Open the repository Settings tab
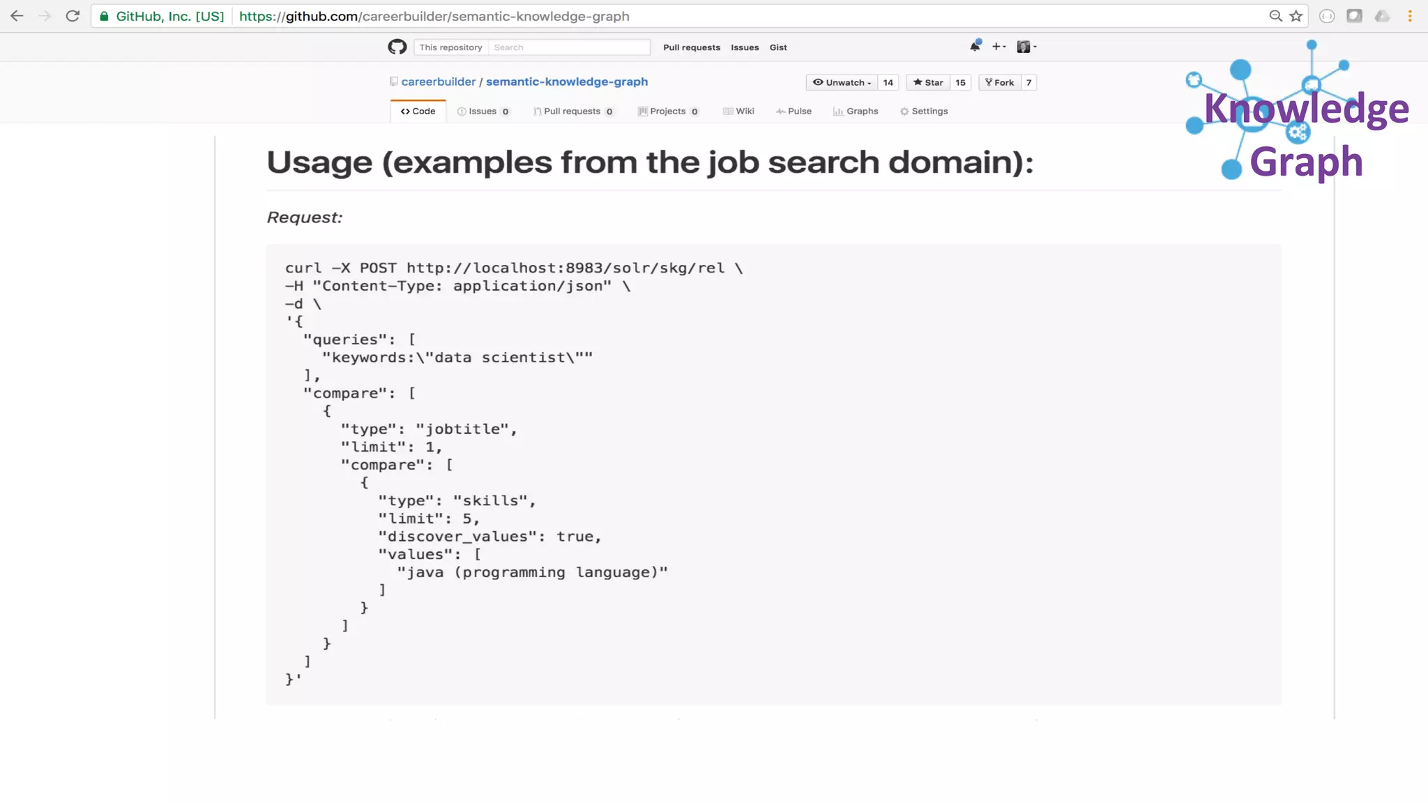The image size is (1428, 803). pyautogui.click(x=924, y=111)
